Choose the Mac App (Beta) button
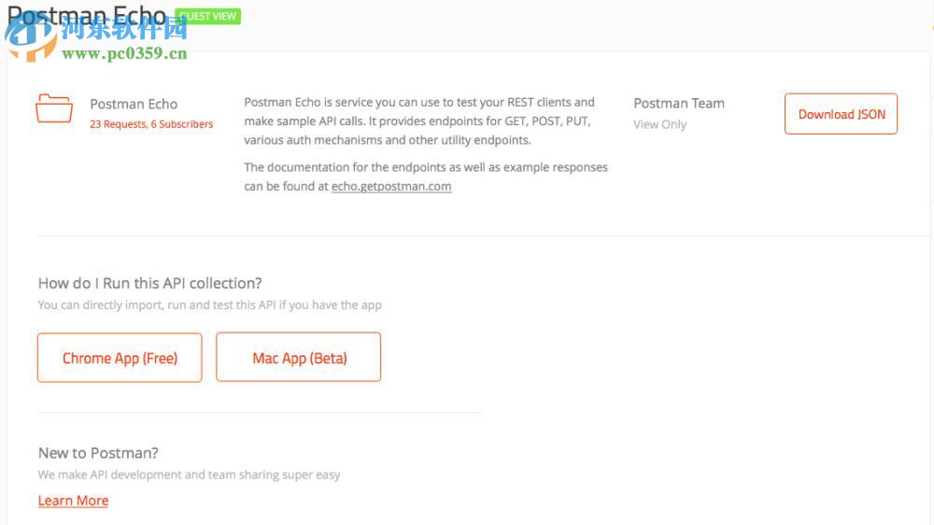The image size is (934, 525). [x=299, y=358]
